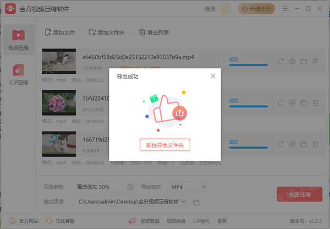Delete the 166719d2 video row
This screenshot has height=229, width=330.
pyautogui.click(x=315, y=144)
